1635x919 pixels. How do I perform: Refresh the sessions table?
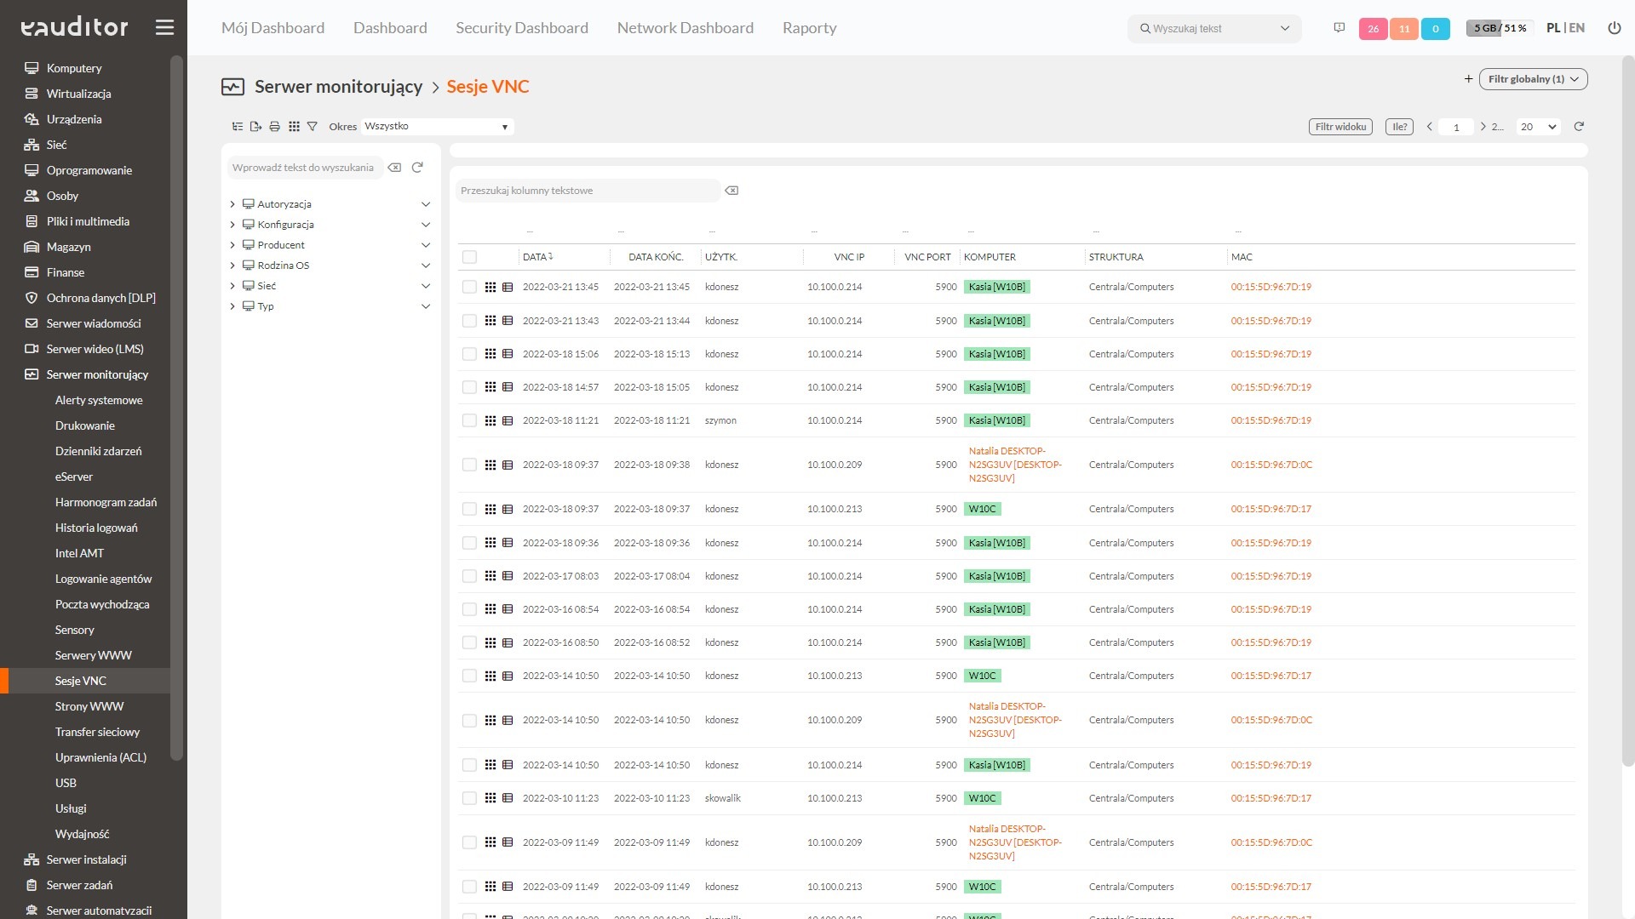tap(1579, 126)
